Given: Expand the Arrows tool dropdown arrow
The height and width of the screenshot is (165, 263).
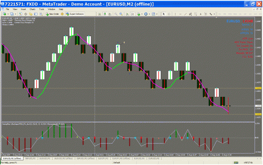Looking at the screenshot, I should (x=214, y=14).
